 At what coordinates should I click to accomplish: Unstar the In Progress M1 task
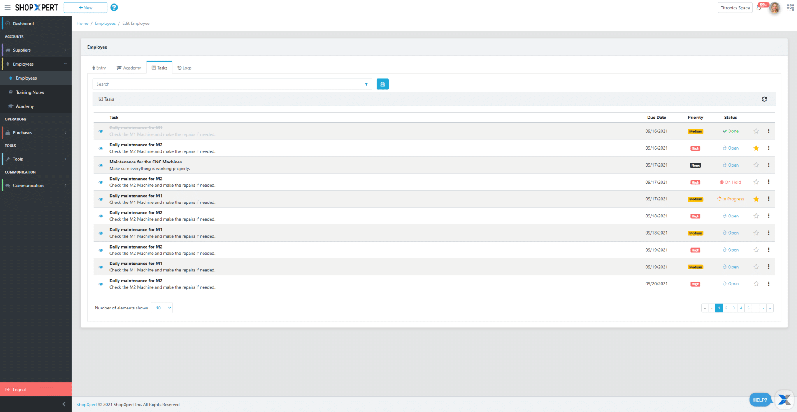pos(756,199)
